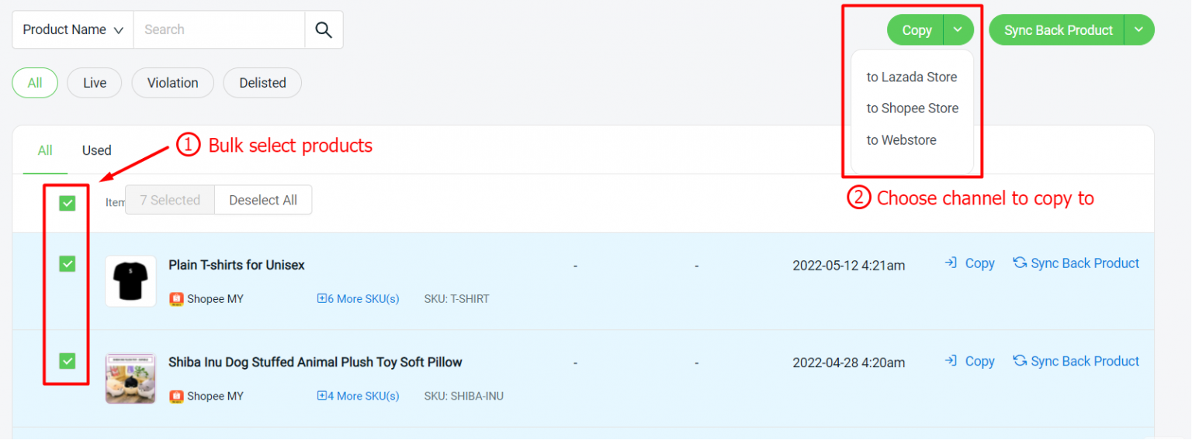The width and height of the screenshot is (1192, 440).
Task: Click the green Copy button
Action: tap(917, 30)
